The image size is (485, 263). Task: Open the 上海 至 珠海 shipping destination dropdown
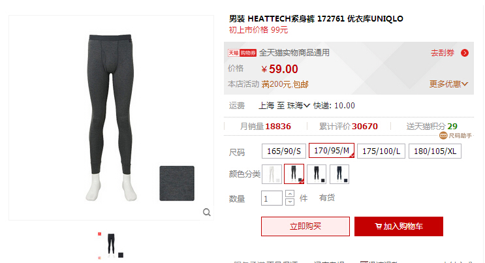point(284,106)
